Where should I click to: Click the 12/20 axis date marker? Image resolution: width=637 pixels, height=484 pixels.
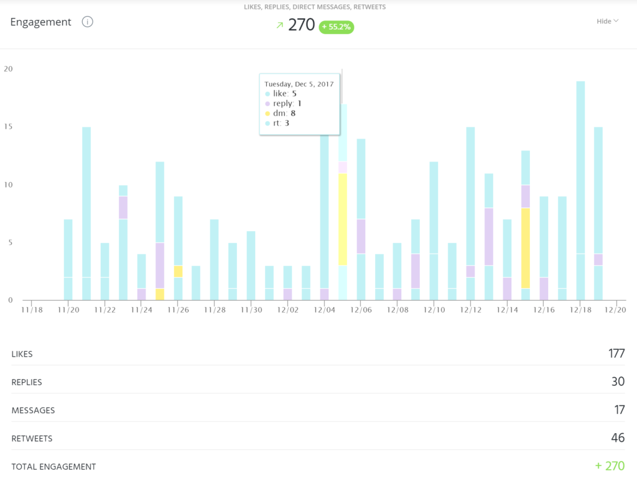pyautogui.click(x=615, y=310)
